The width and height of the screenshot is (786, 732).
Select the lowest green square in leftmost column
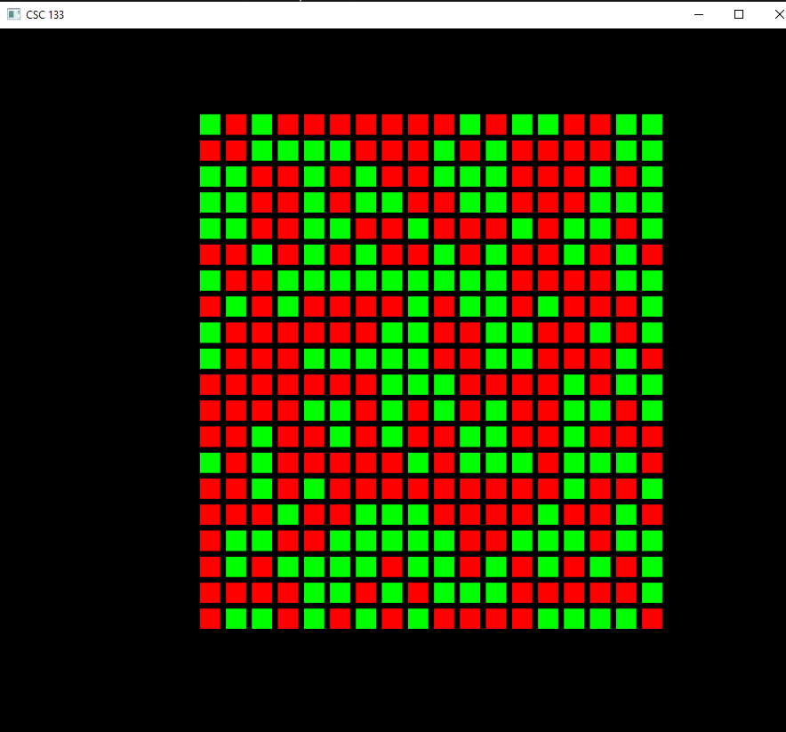[210, 463]
